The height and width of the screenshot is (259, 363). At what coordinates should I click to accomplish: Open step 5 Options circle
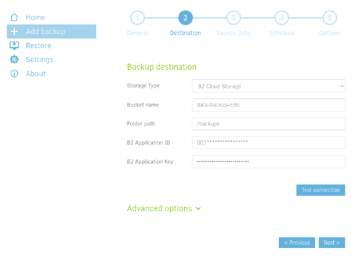coord(329,18)
